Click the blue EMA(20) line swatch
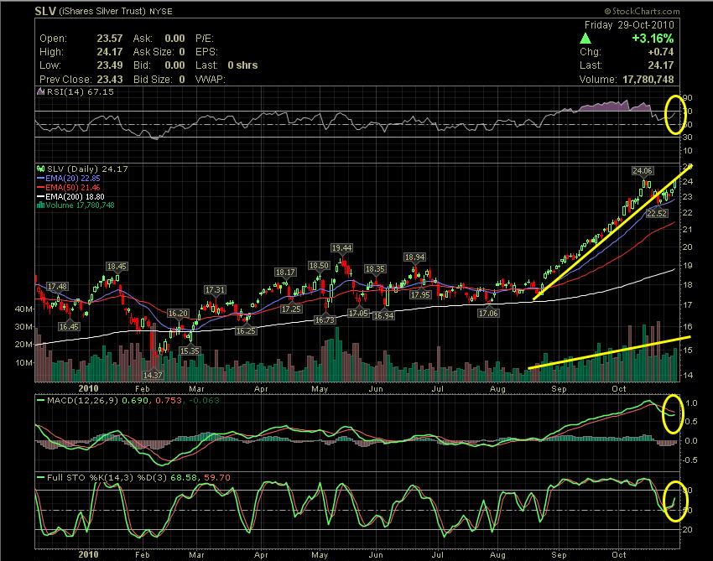The width and height of the screenshot is (713, 561). tap(40, 179)
